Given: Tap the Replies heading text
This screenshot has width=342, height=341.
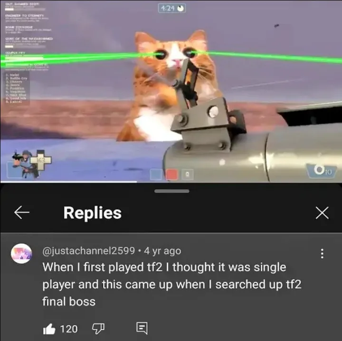Looking at the screenshot, I should 93,213.
